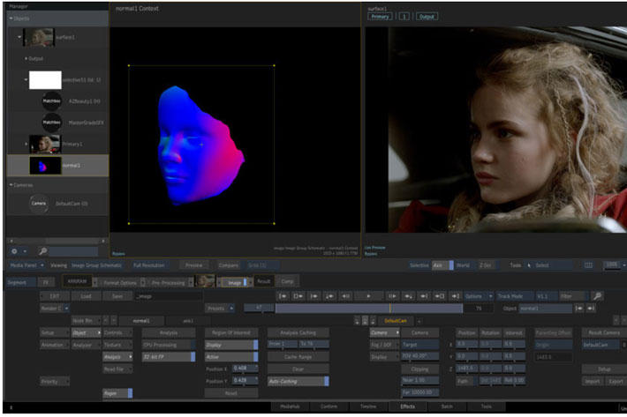The width and height of the screenshot is (627, 417).
Task: Click the FOV 40.00 value field
Action: pos(419,356)
